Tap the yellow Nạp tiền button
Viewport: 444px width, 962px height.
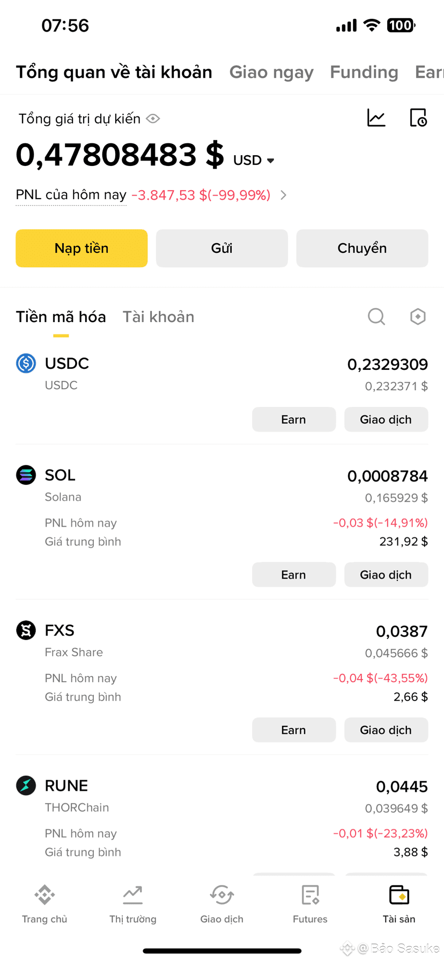pos(82,248)
